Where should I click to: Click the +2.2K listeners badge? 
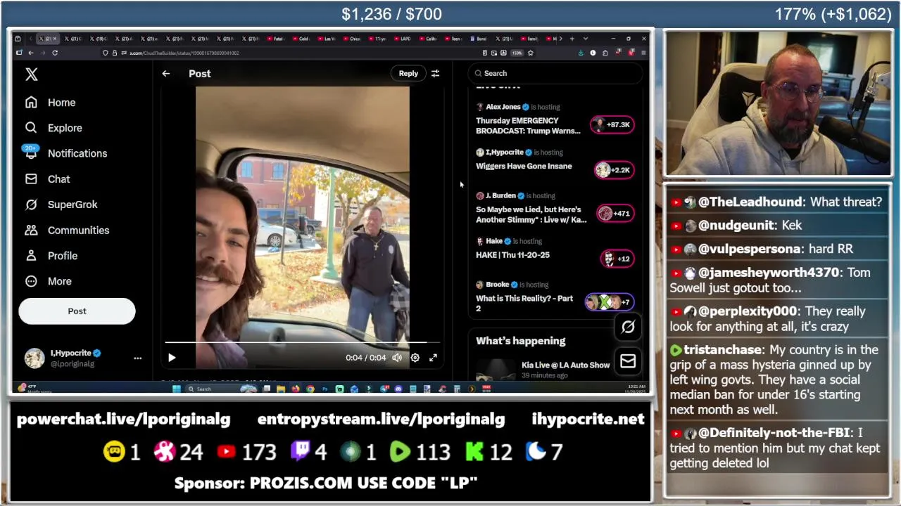[614, 170]
